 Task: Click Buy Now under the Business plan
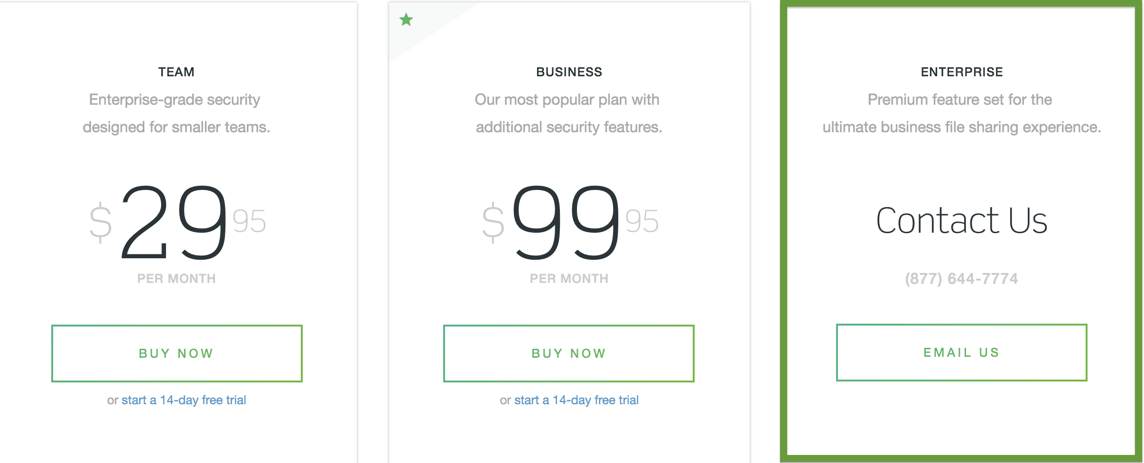(x=568, y=353)
